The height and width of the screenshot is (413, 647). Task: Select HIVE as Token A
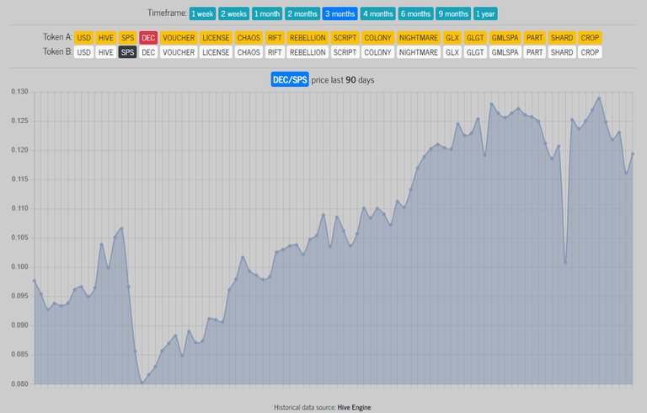tap(105, 38)
